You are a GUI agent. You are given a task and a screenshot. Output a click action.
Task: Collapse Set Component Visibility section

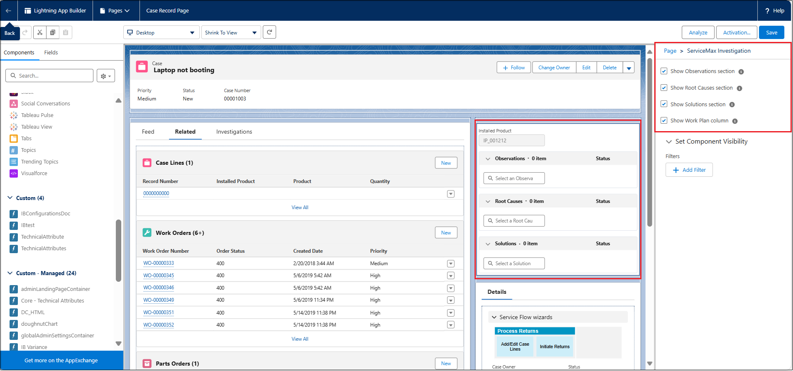point(669,142)
